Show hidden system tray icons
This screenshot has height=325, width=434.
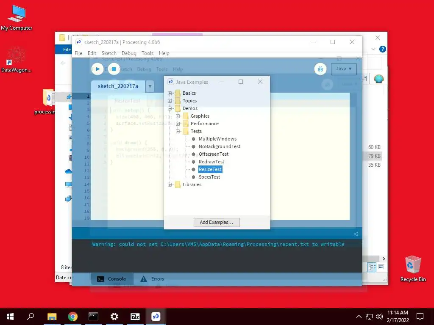359,317
